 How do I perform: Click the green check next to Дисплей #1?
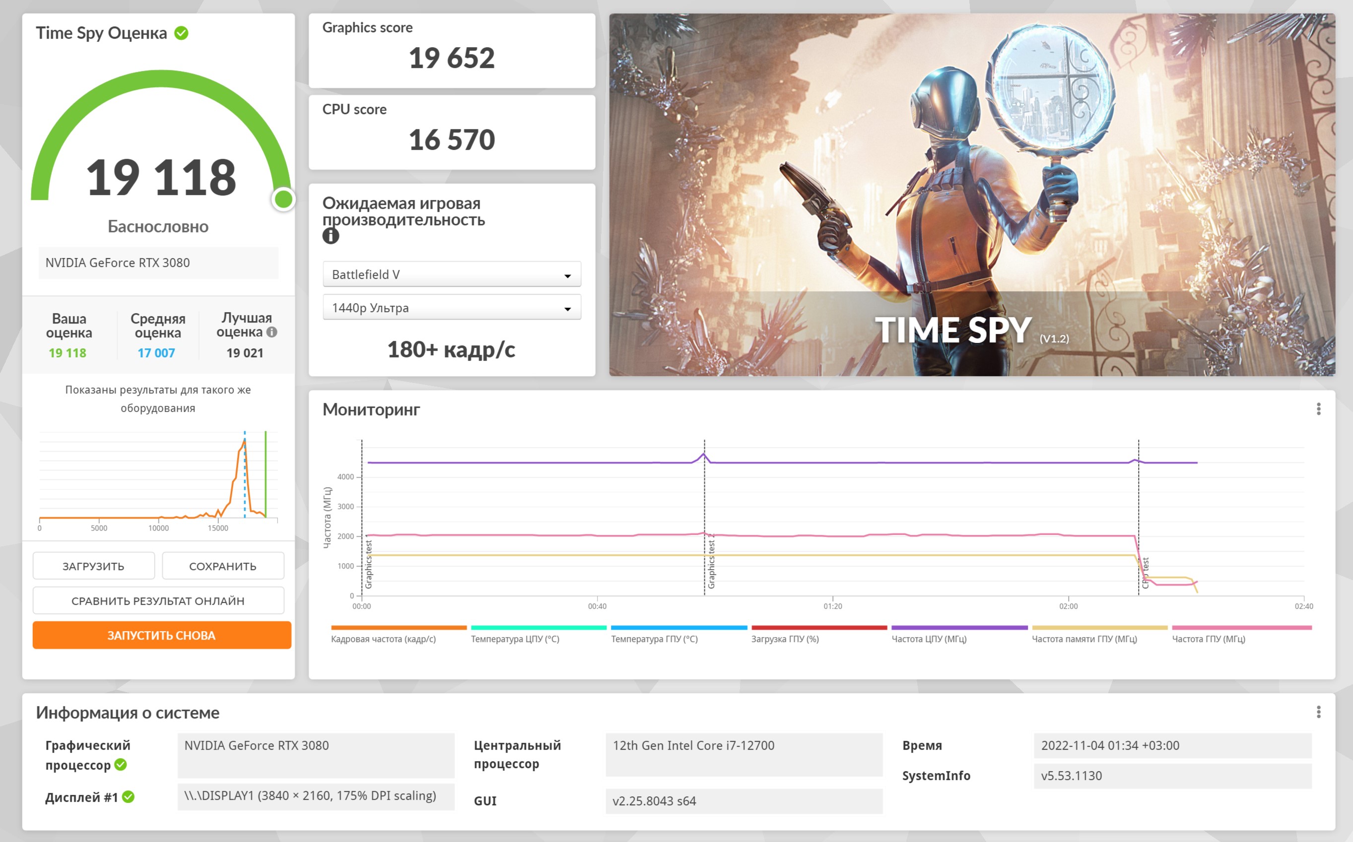(x=128, y=797)
